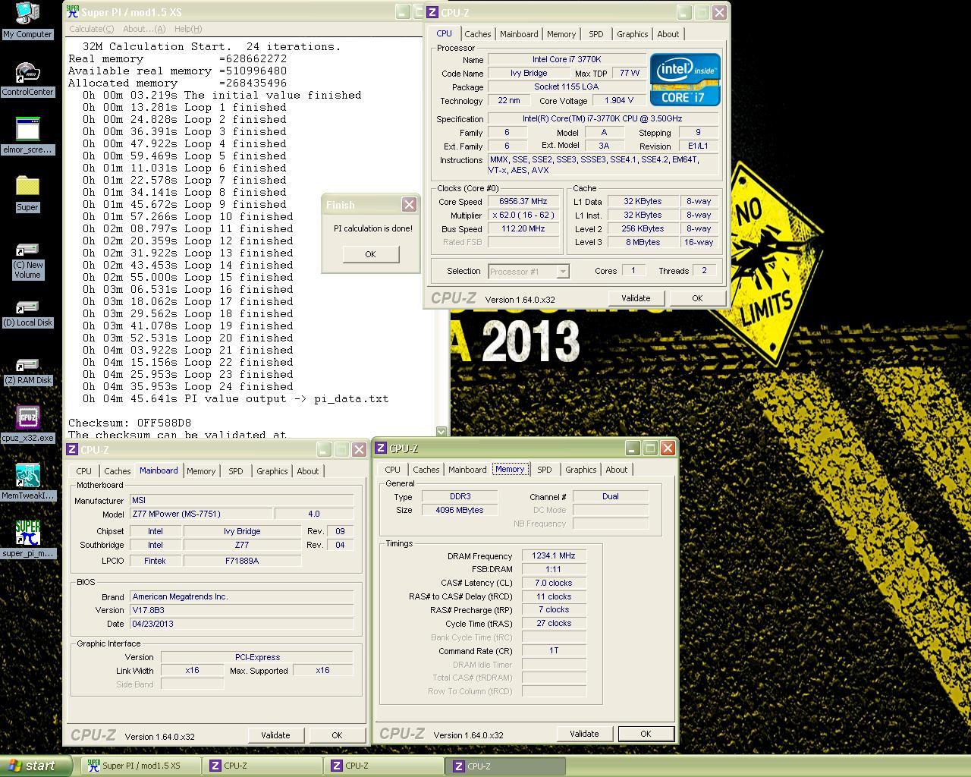Click the processor name Intel Core i7 3770K

(567, 59)
